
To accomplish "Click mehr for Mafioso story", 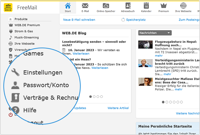I will click(x=178, y=89).
